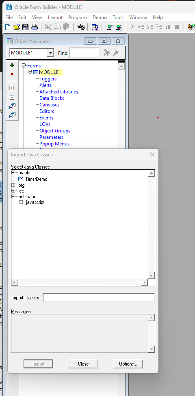
Task: Click the Collapse All navigator icon
Action: click(x=12, y=115)
